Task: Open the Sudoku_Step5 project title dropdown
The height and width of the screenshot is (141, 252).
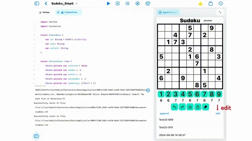Action: (64, 4)
